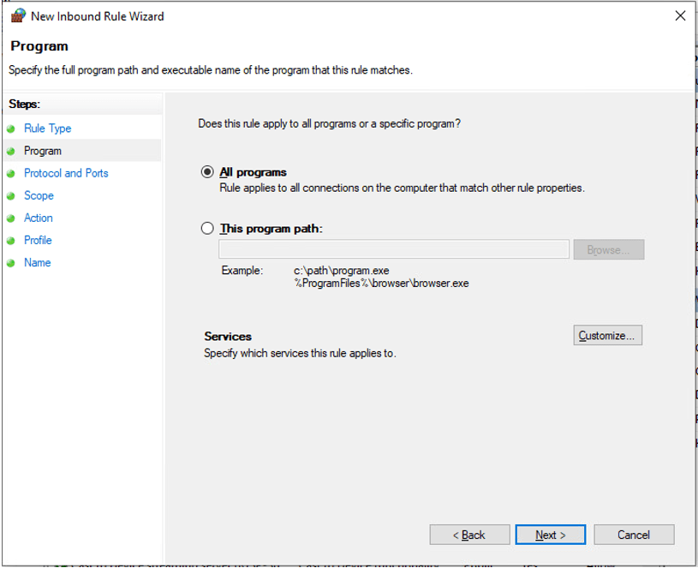Click the Services heading
This screenshot has width=698, height=568.
click(x=228, y=336)
